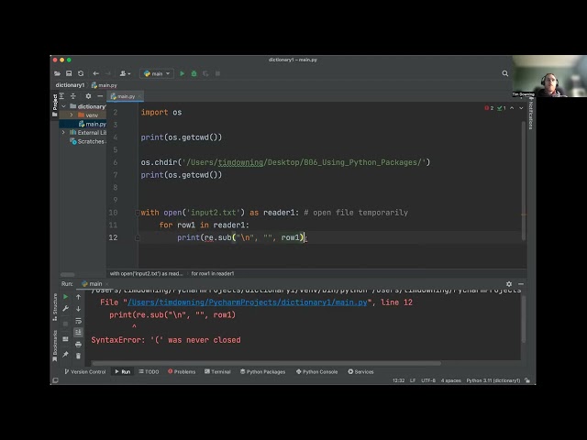The height and width of the screenshot is (440, 587).
Task: Navigate back with the left arrow
Action: (95, 73)
